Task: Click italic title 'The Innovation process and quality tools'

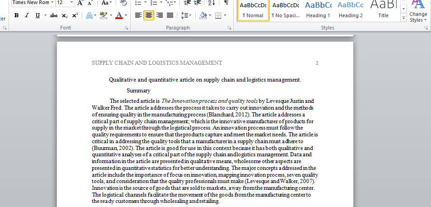Action: [209, 101]
